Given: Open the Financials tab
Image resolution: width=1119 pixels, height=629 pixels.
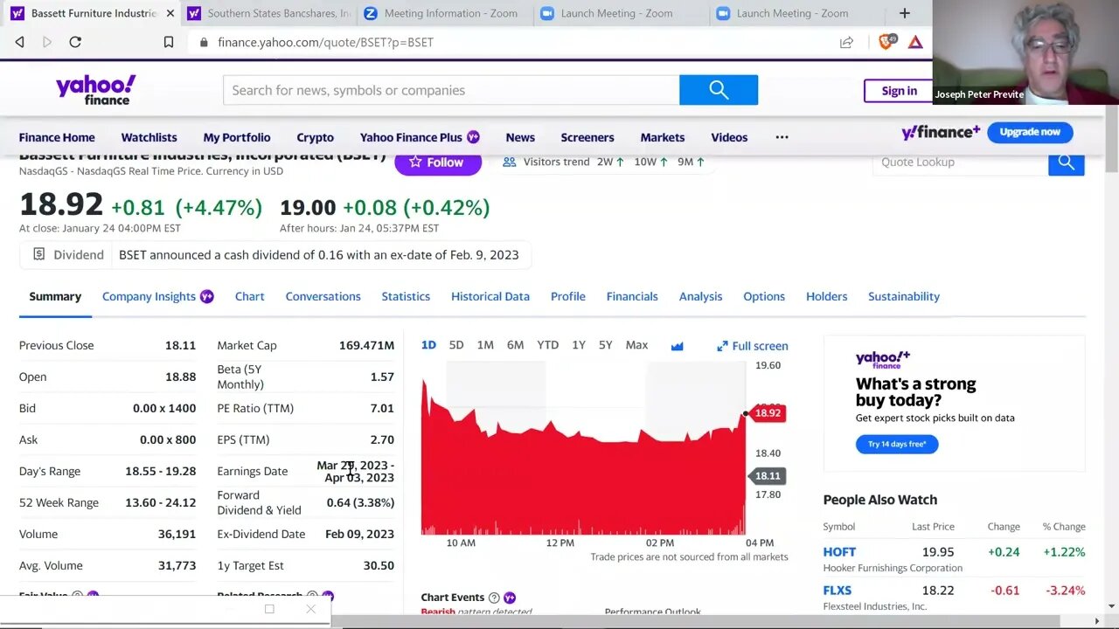Looking at the screenshot, I should pos(632,296).
